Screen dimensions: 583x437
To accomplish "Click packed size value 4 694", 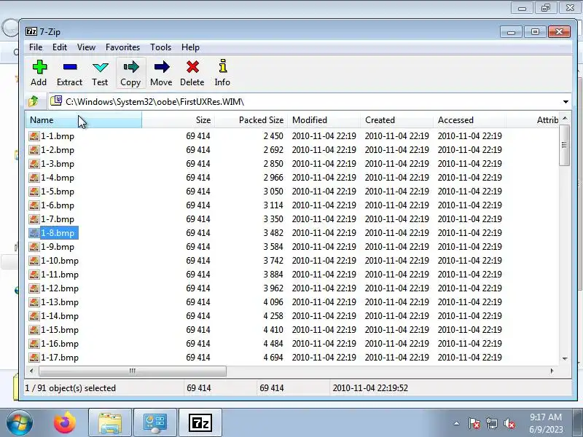I will coord(273,358).
